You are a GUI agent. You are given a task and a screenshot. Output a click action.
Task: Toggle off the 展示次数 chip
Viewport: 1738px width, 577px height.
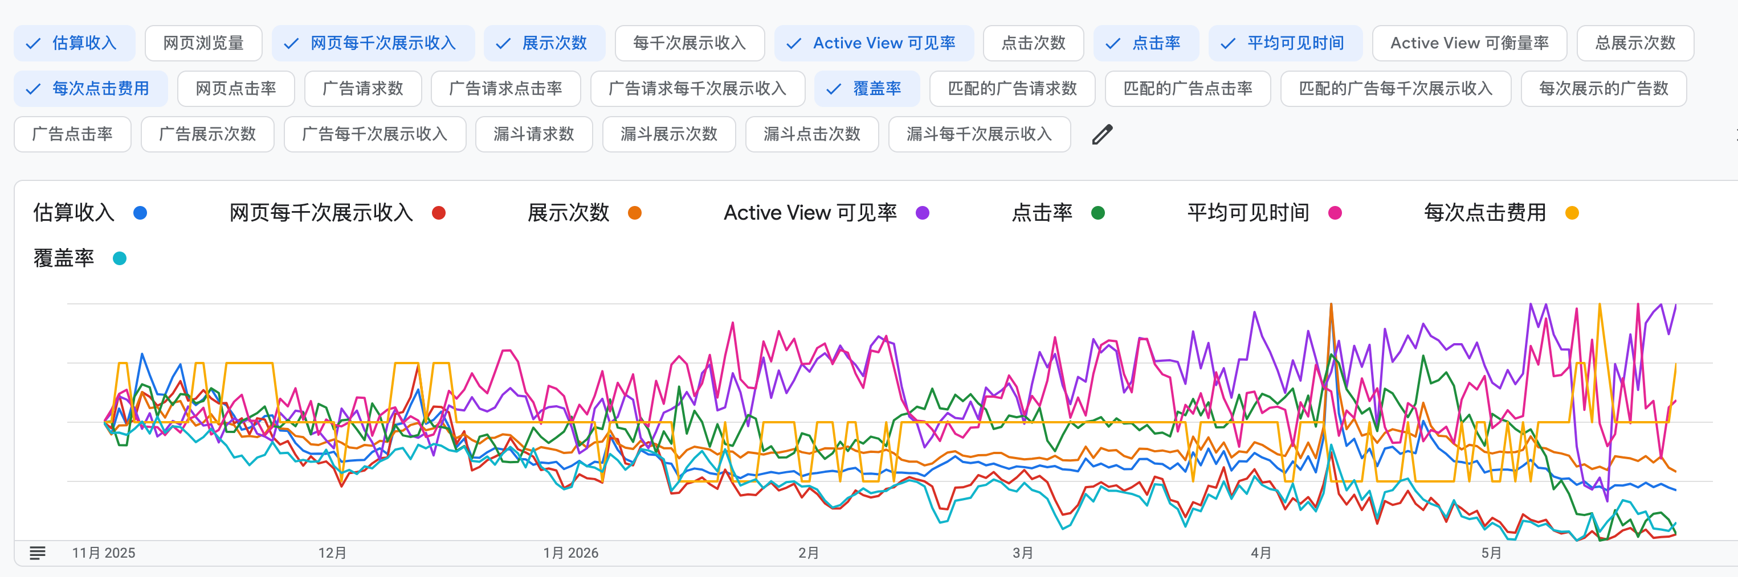pyautogui.click(x=544, y=43)
